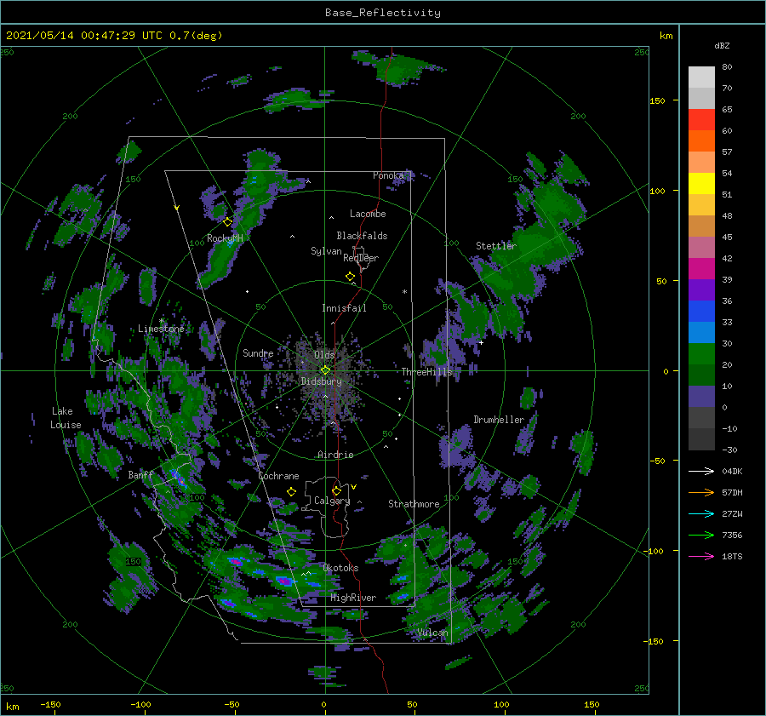Click the orange 57DM arrow in legend
766x716 pixels.
(x=701, y=493)
